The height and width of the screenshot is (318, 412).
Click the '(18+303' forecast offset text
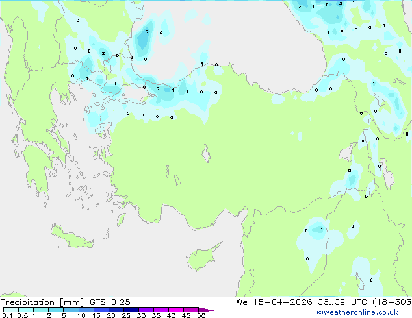click(392, 302)
